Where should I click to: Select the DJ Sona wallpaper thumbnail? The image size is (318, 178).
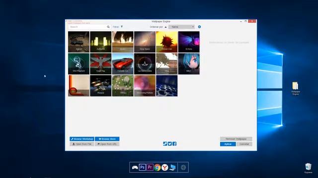click(189, 42)
